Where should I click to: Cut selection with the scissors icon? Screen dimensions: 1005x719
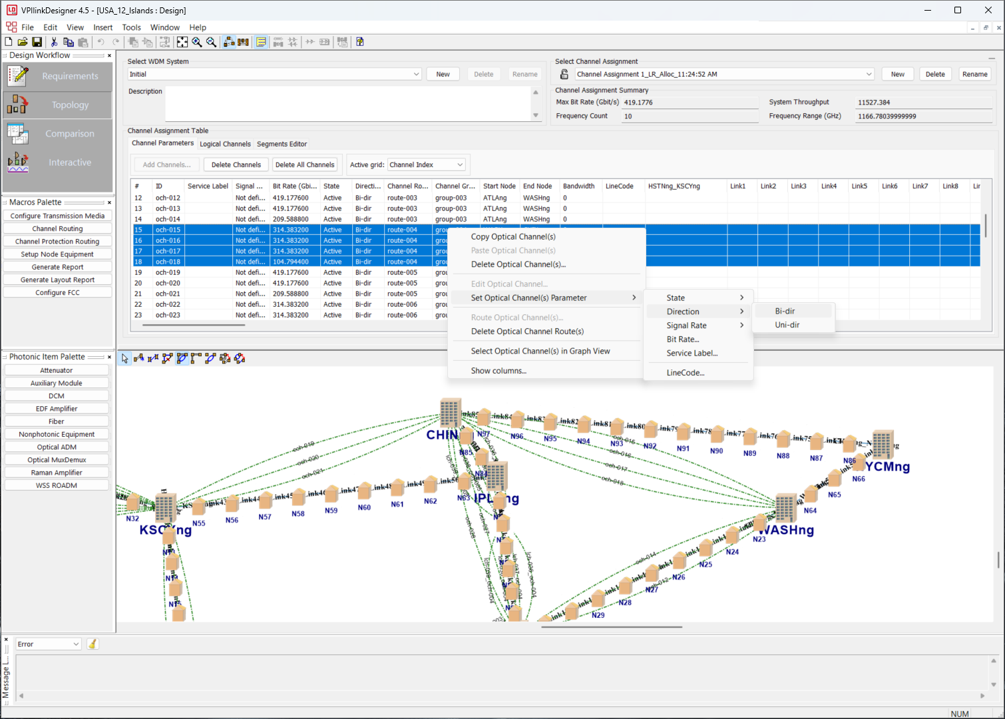click(54, 42)
